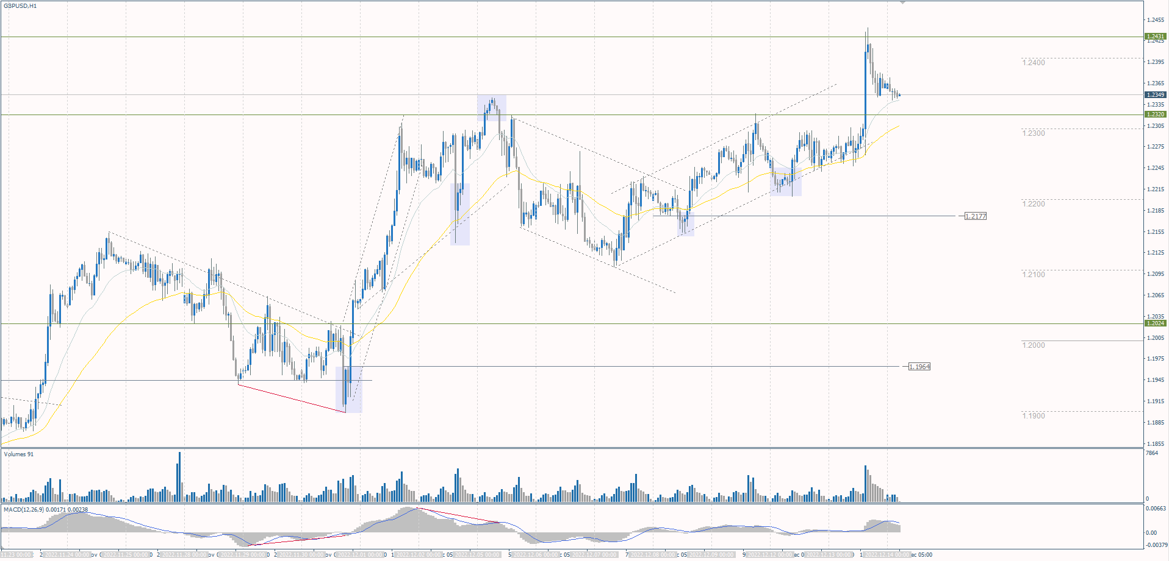Click the 1.2300 round level text
The image size is (1169, 561).
pyautogui.click(x=1034, y=133)
